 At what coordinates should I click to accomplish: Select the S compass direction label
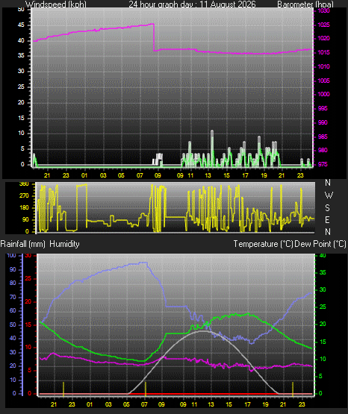pyautogui.click(x=327, y=208)
